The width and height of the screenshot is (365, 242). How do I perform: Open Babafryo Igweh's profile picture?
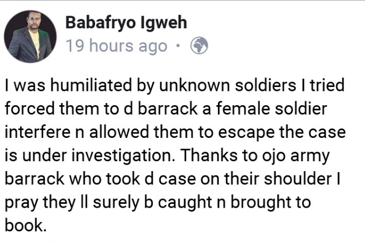(30, 37)
